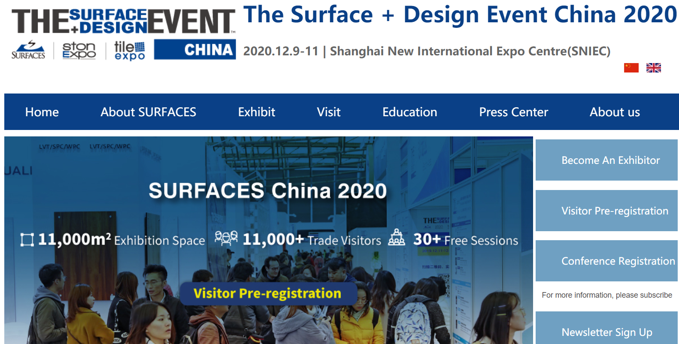Click the SURFACES China 2020 banner heading

(x=268, y=191)
